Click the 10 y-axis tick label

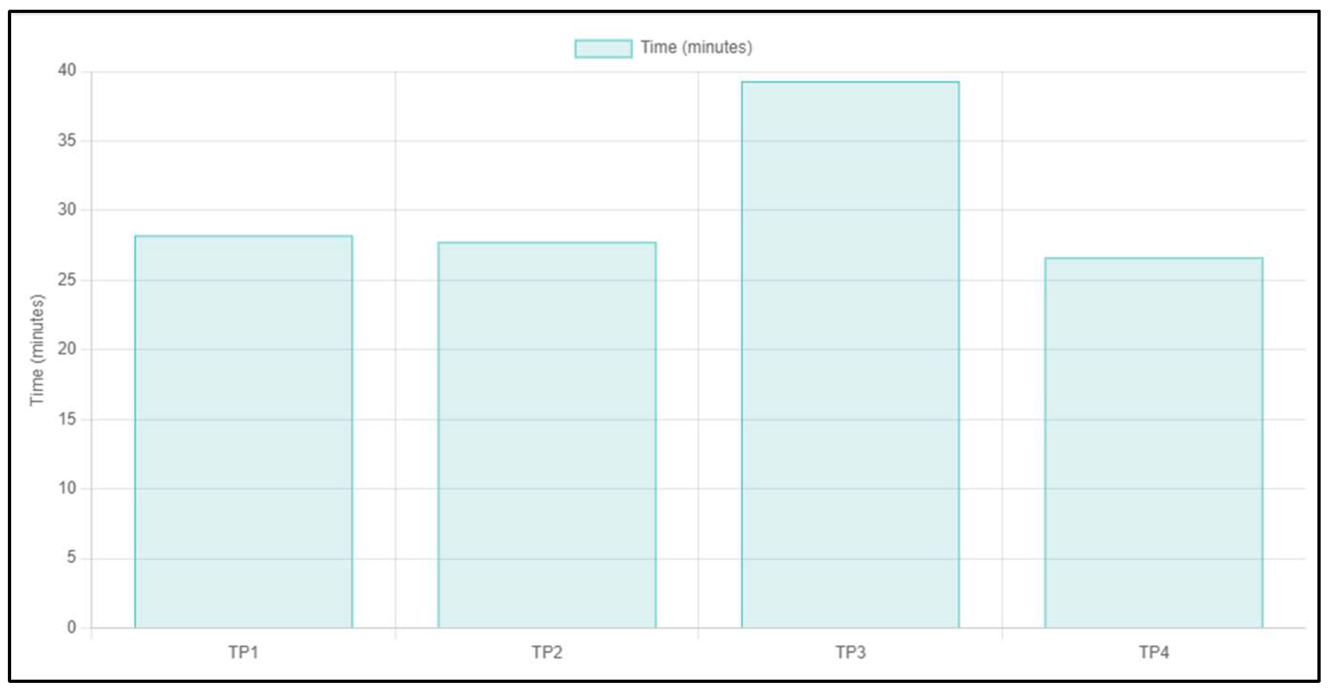(x=67, y=488)
